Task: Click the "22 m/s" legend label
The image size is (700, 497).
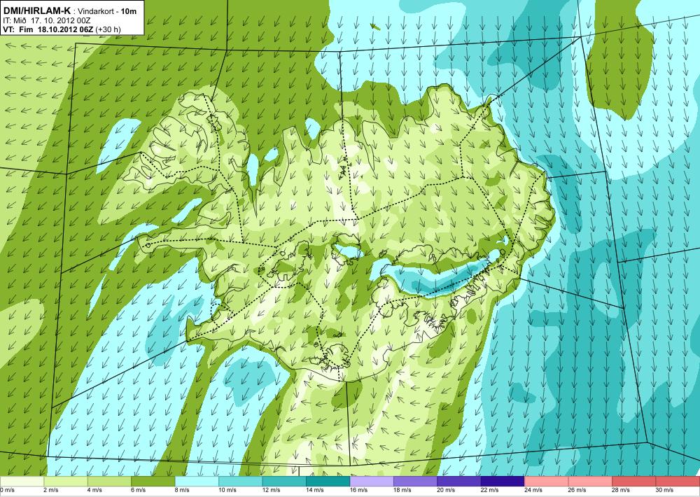Action: tap(490, 490)
